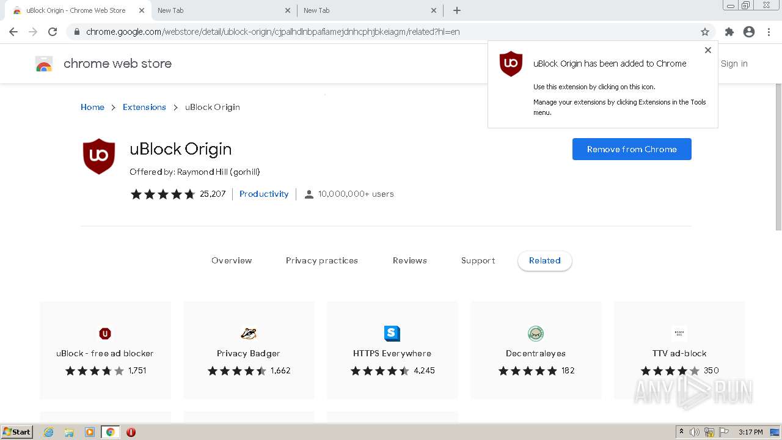Image resolution: width=782 pixels, height=440 pixels.
Task: Open the volume speaker tray icon
Action: (695, 432)
